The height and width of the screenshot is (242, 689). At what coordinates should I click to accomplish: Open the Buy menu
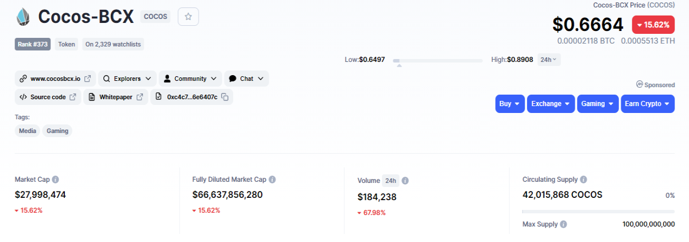pos(510,104)
